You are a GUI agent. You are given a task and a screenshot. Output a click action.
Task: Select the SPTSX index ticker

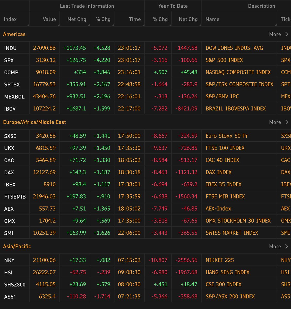(12, 84)
